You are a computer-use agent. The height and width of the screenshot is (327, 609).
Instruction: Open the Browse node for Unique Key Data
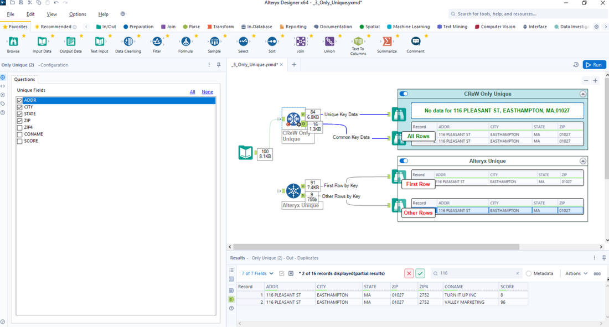[399, 114]
